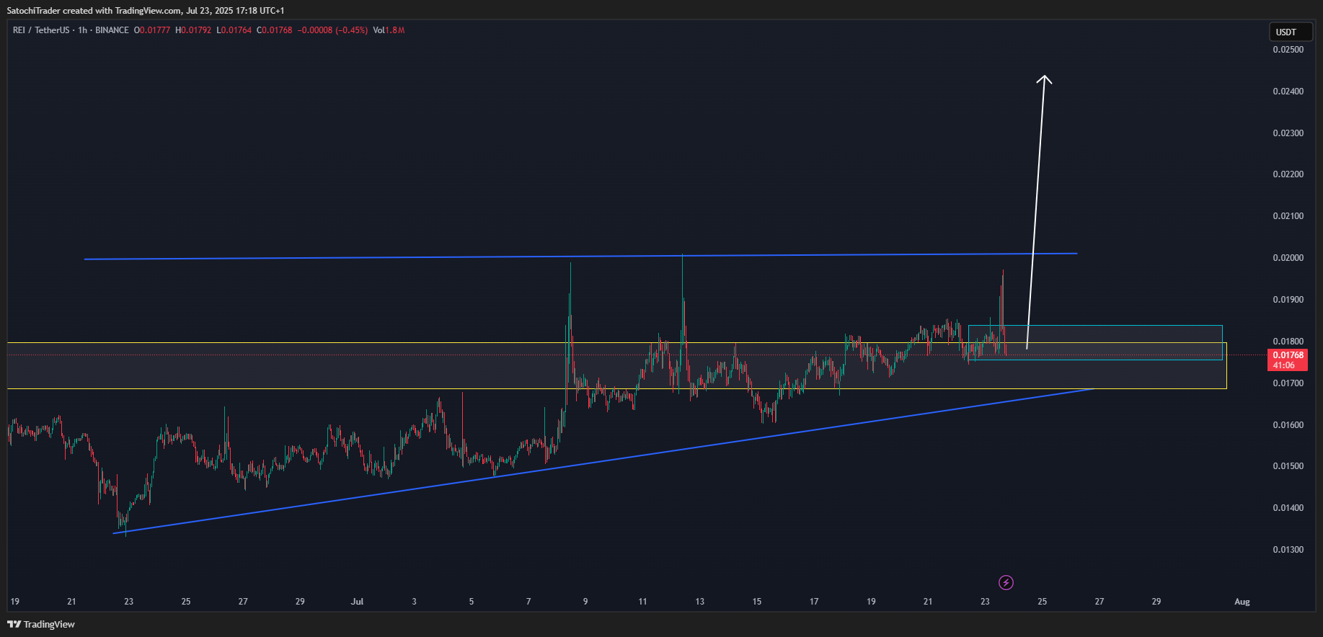Click the purple lightning event icon
Screen dimensions: 1323x637
point(1006,582)
